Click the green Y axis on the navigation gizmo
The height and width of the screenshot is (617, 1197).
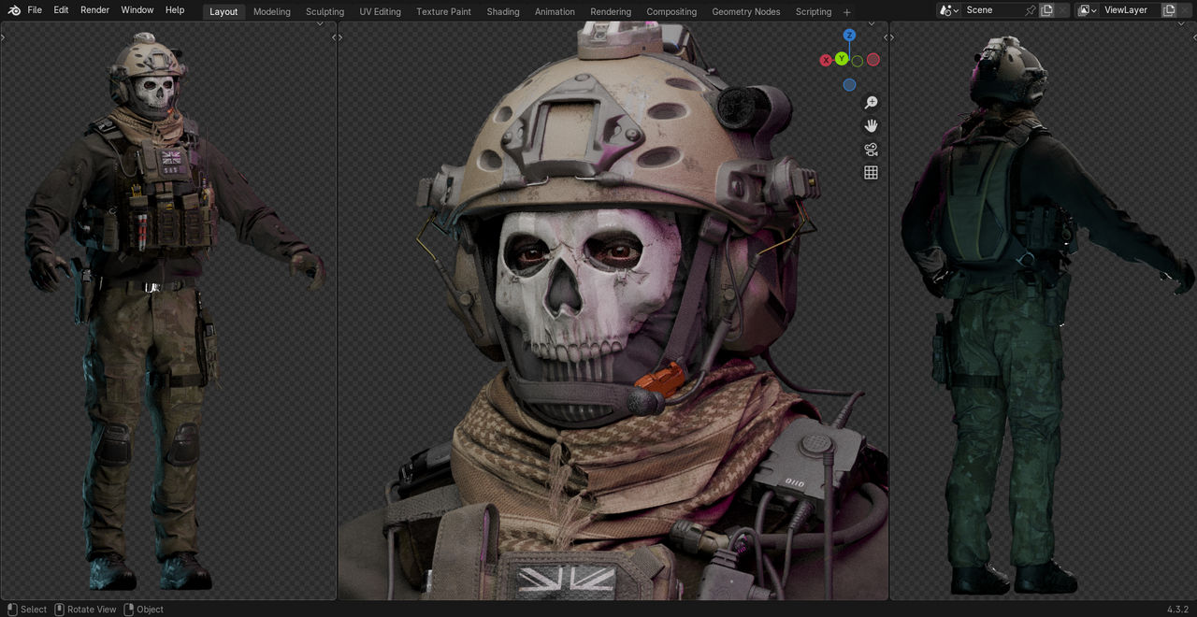point(841,58)
